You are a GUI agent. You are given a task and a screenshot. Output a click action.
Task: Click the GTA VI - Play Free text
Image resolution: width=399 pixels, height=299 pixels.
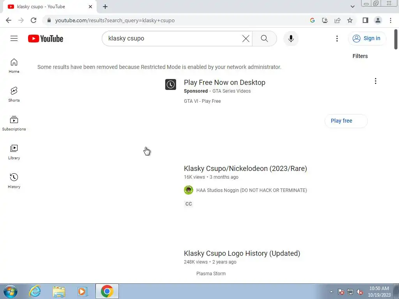coord(202,101)
